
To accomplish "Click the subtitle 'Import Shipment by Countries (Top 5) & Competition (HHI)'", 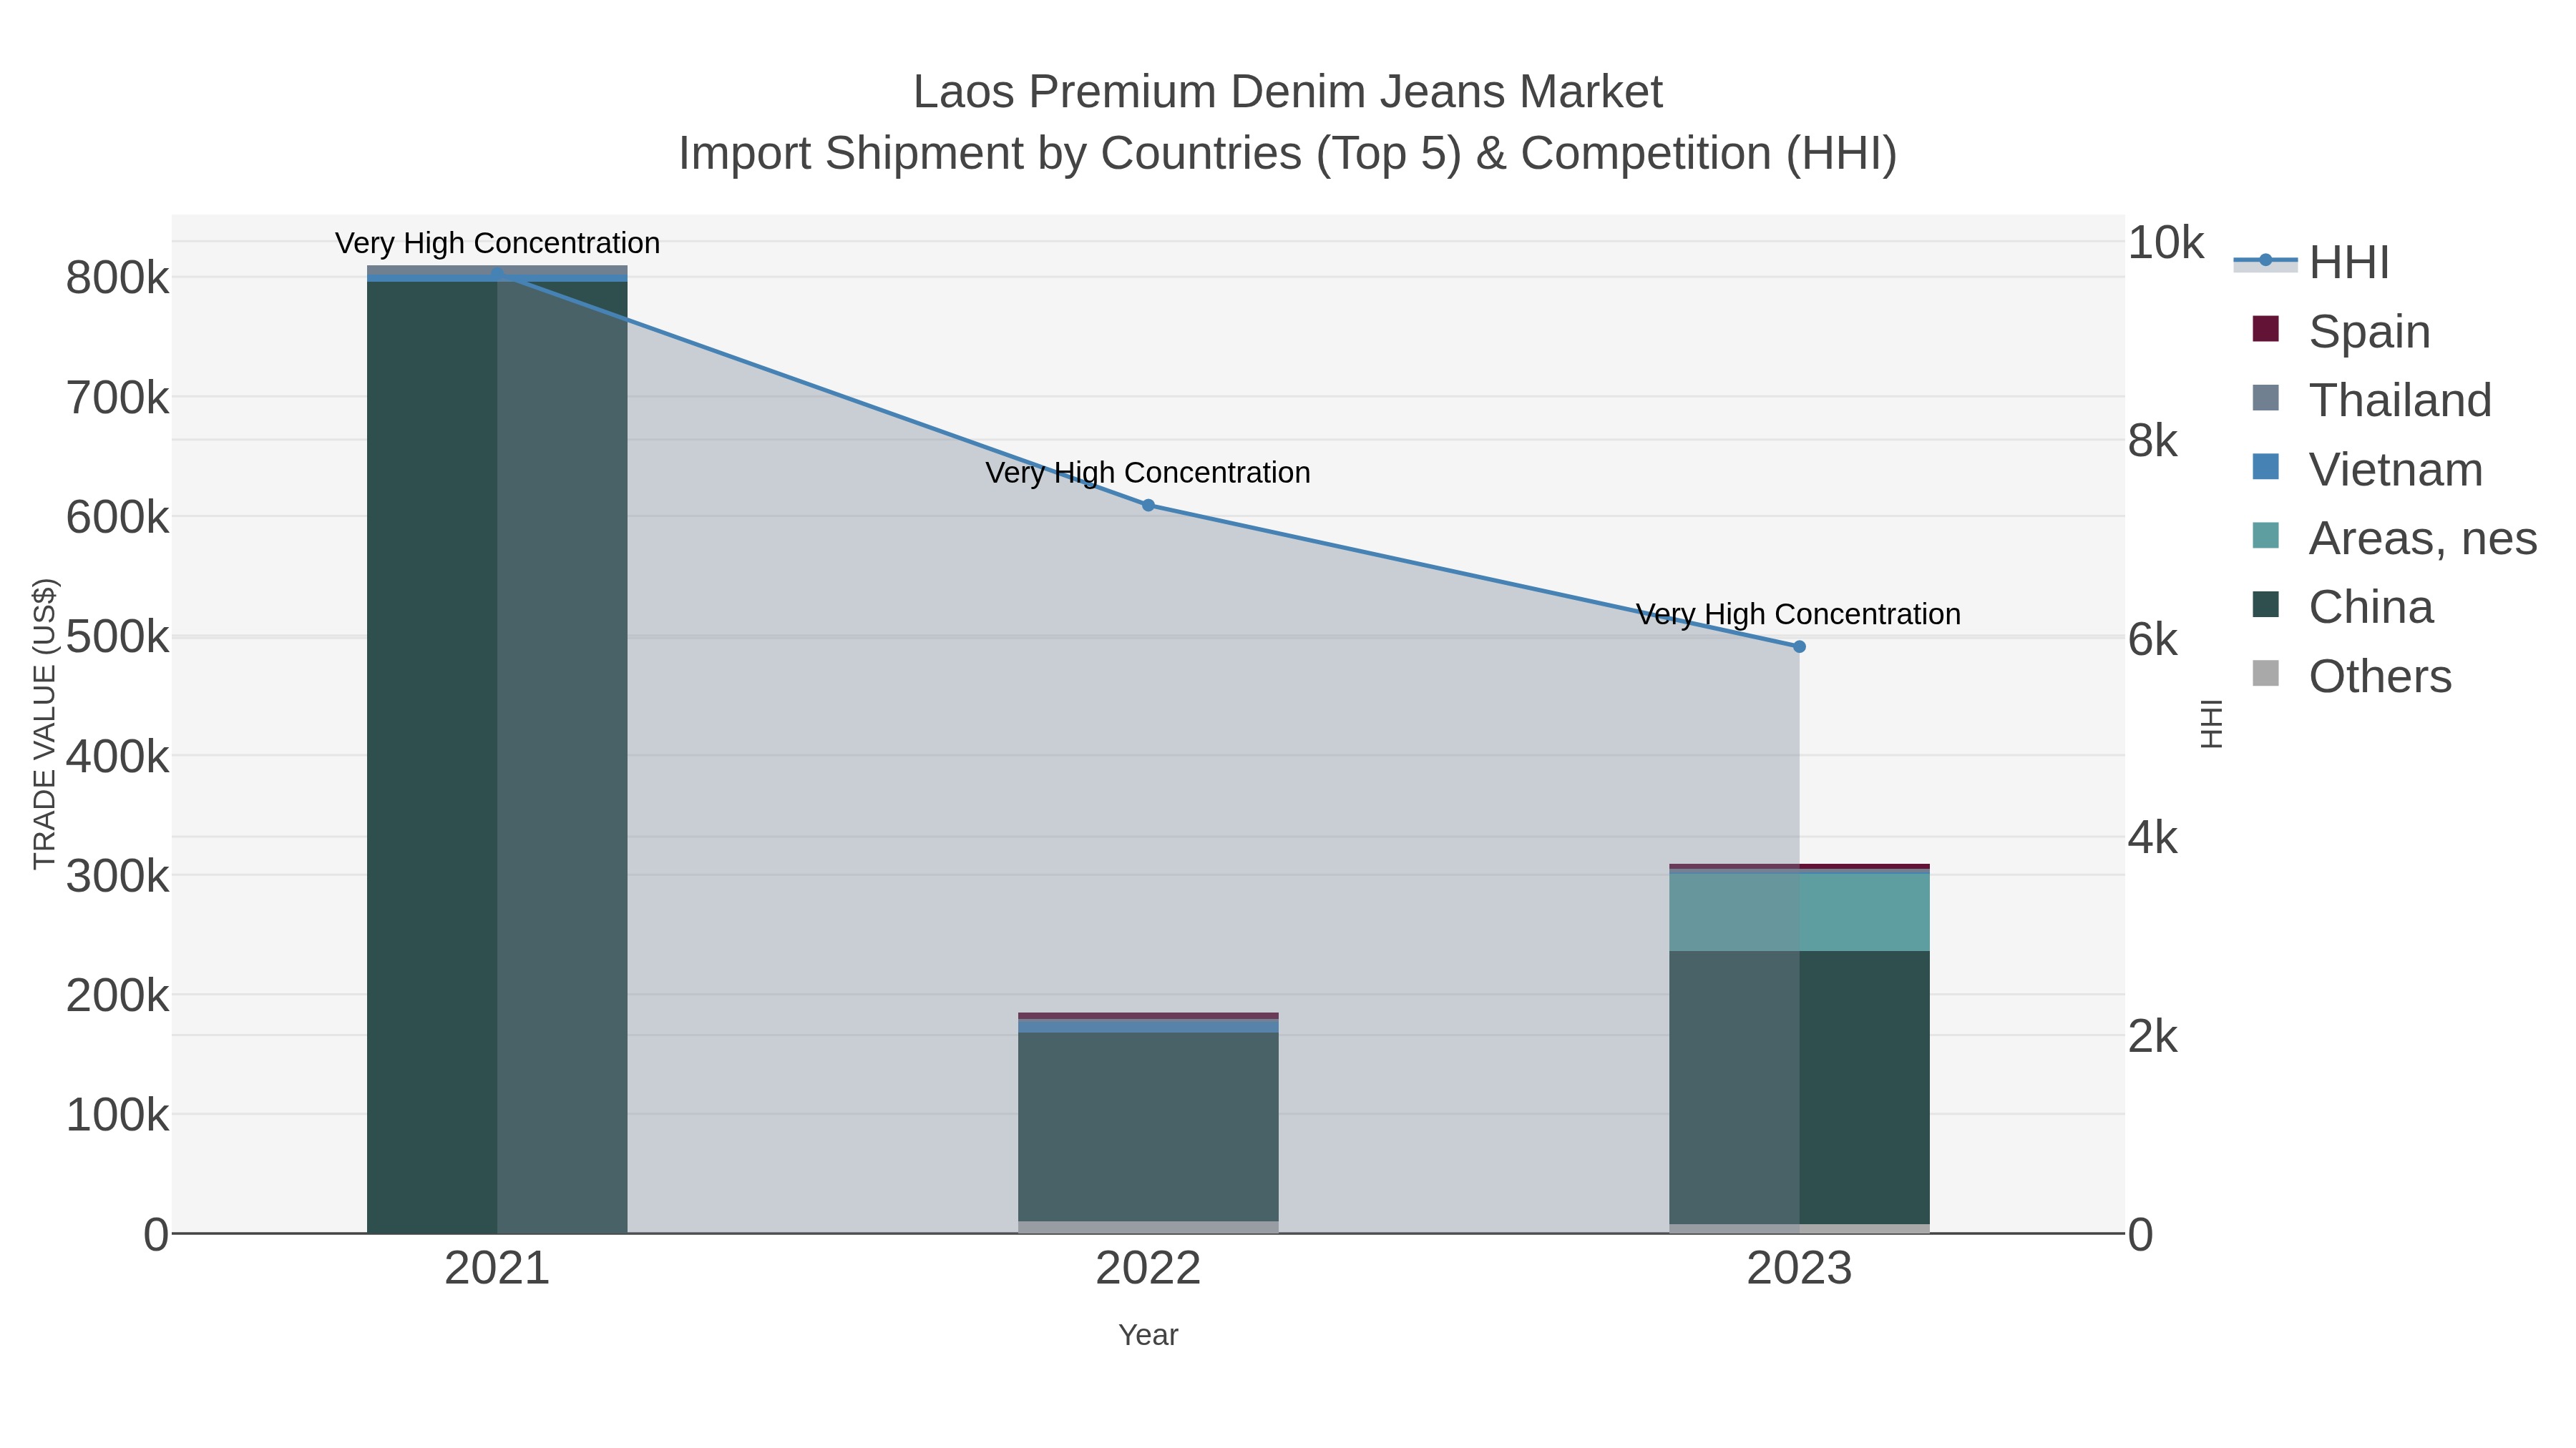I will coord(1287,154).
